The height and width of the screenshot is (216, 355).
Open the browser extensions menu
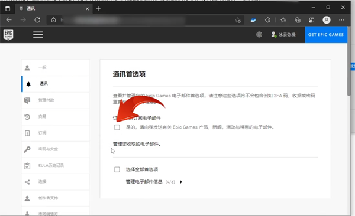pyautogui.click(x=267, y=20)
